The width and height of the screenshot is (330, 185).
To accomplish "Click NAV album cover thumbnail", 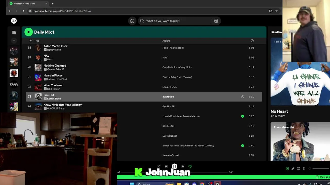I will pos(38,58).
